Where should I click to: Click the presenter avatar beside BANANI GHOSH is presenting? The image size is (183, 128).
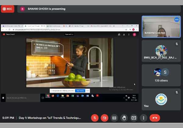pos(22,9)
